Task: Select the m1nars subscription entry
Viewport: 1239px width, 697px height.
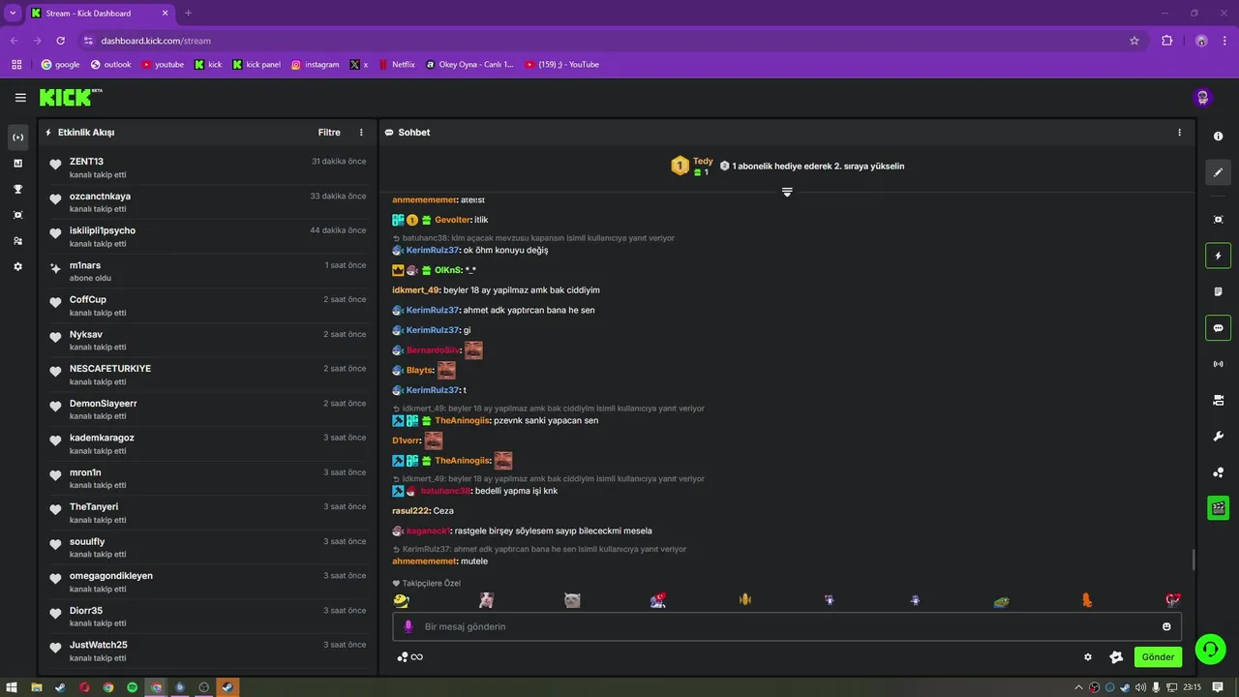Action: 207,271
